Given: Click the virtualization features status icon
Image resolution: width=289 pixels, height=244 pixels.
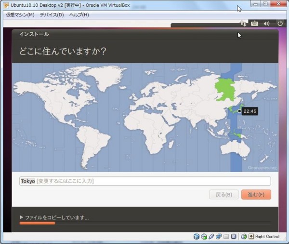Looking at the screenshot, I should point(234,236).
